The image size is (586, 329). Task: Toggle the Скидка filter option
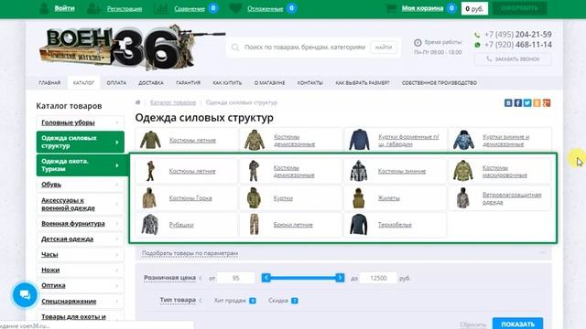click(x=283, y=301)
